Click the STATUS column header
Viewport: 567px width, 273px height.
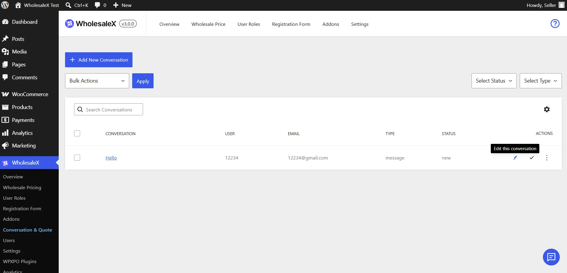tap(449, 134)
